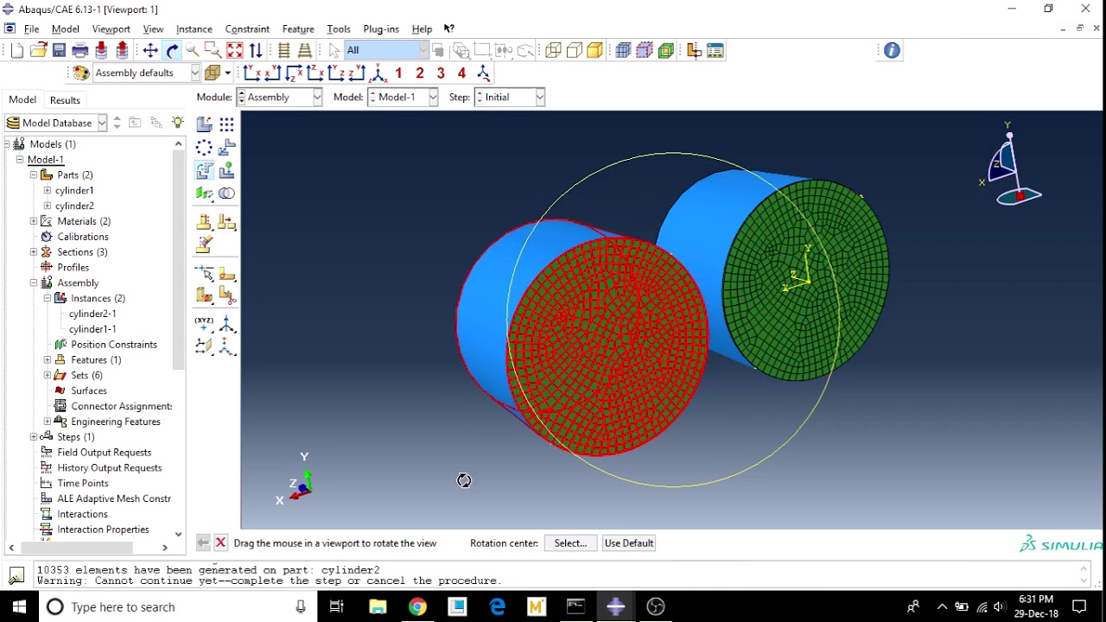Screen dimensions: 1106x622
Task: Select Interaction Properties in model tree
Action: (x=103, y=530)
